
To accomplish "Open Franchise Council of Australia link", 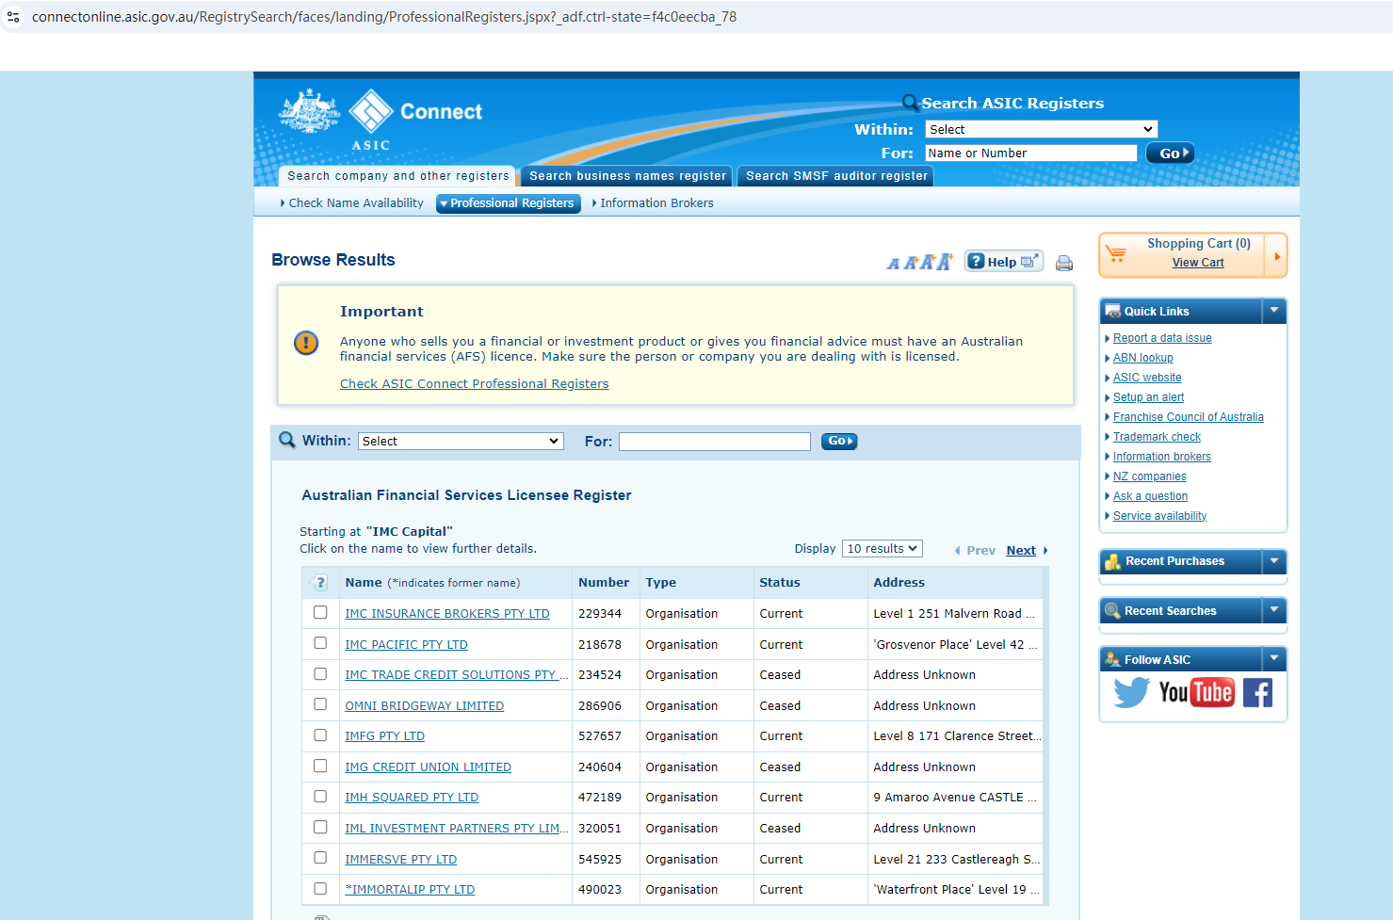I will coord(1189,417).
